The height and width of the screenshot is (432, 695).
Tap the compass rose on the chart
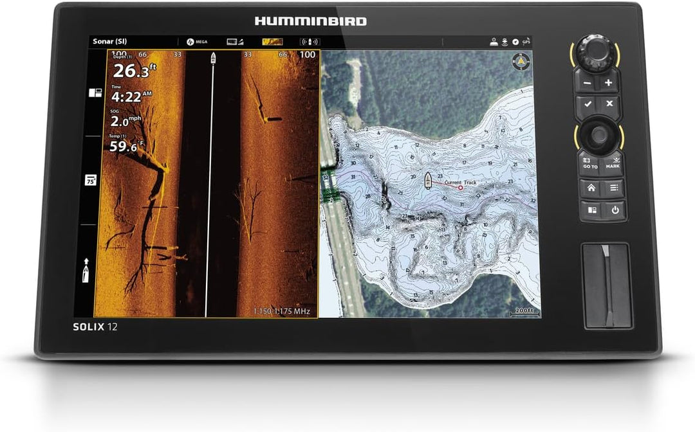[x=521, y=61]
